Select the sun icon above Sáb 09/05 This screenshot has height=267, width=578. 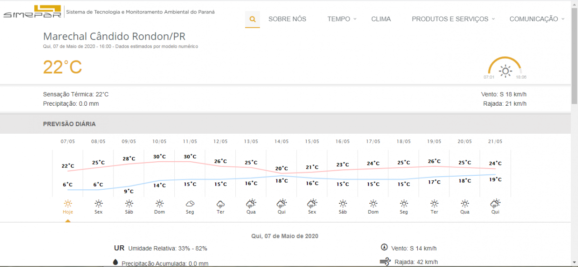click(129, 203)
